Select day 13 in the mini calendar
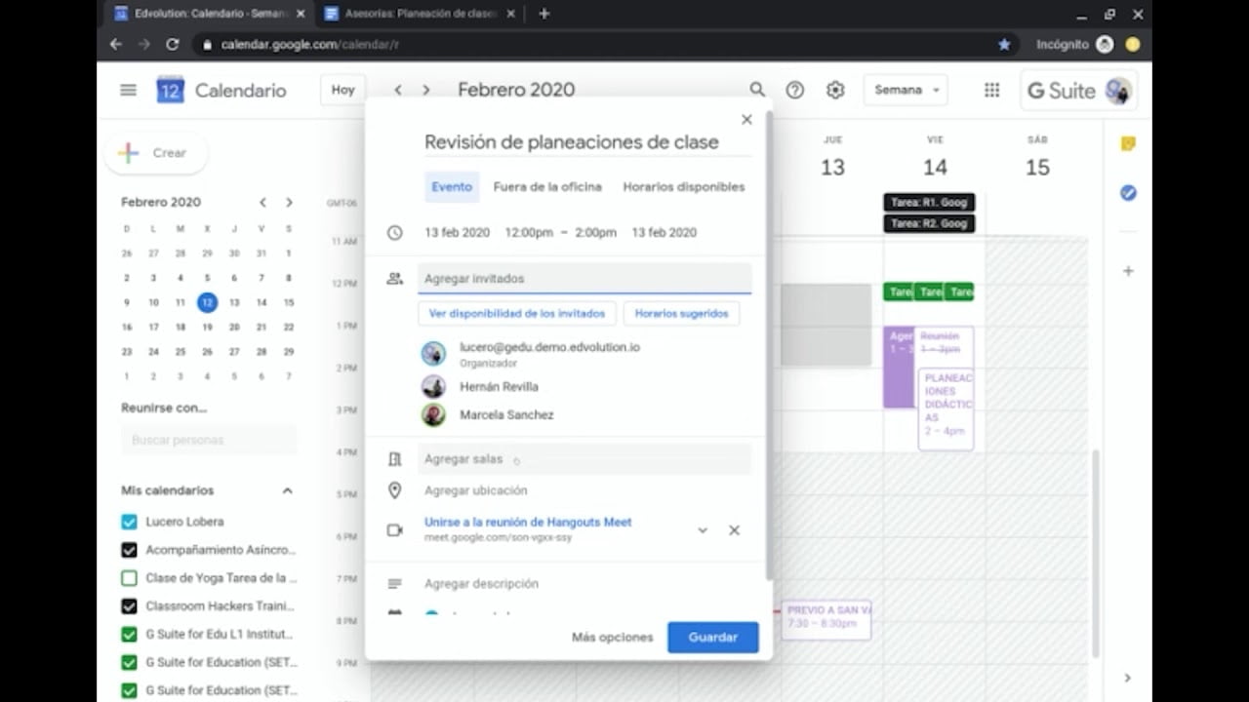Image resolution: width=1249 pixels, height=702 pixels. coord(234,302)
